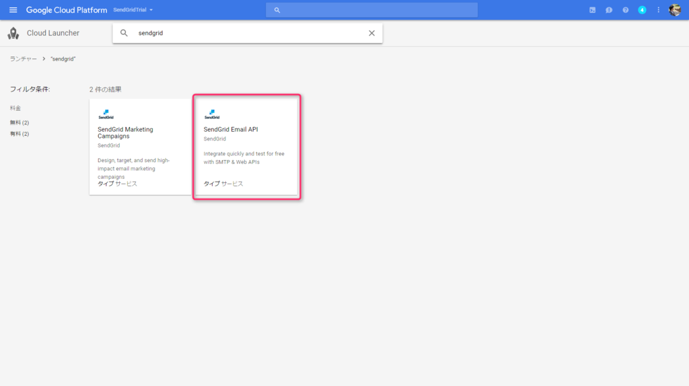Open the three-dot utilities menu
Screen dimensions: 689x386
[x=658, y=9]
